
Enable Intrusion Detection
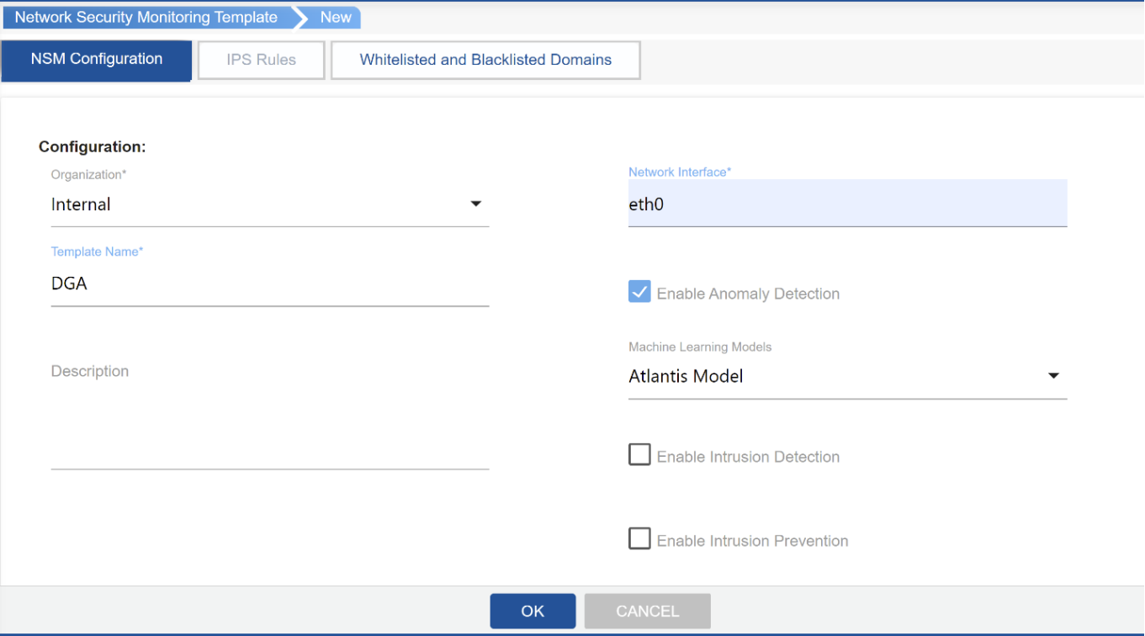coord(639,454)
